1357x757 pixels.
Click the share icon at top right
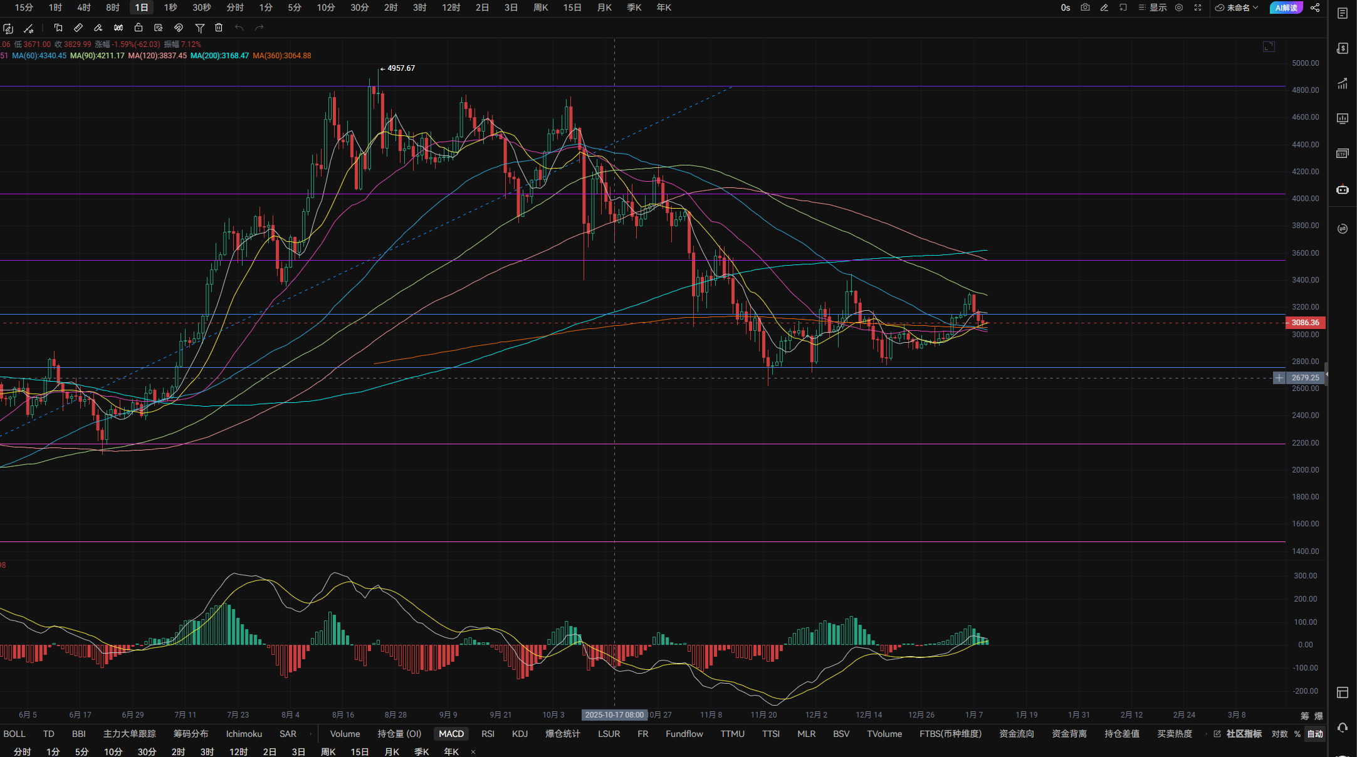1315,8
